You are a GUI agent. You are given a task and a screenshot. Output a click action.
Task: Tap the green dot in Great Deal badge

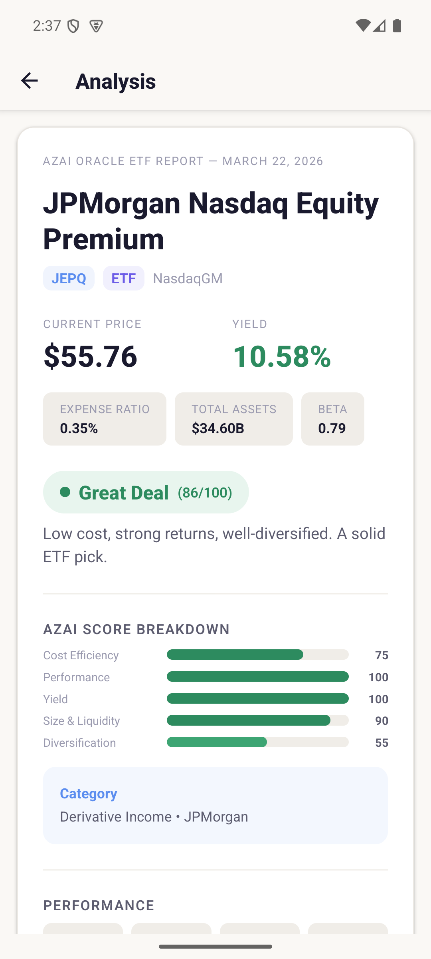[66, 493]
